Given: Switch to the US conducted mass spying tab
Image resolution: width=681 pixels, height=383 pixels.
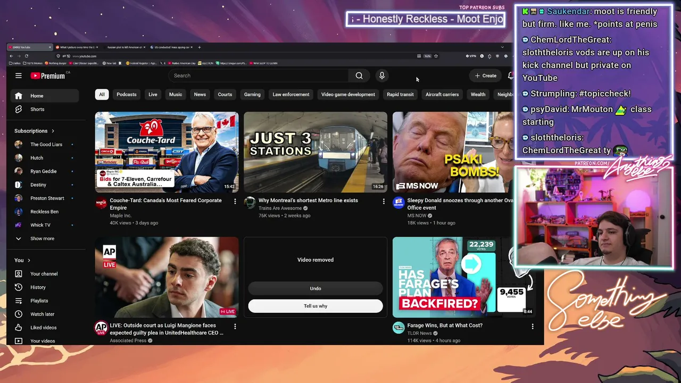Looking at the screenshot, I should [172, 47].
